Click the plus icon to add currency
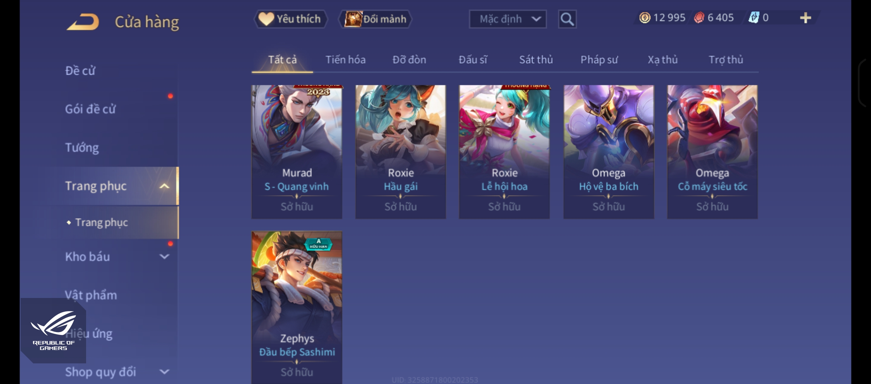This screenshot has width=871, height=384. click(805, 18)
